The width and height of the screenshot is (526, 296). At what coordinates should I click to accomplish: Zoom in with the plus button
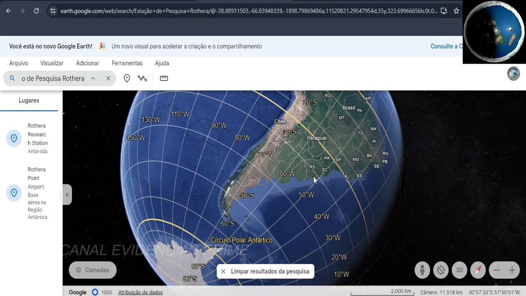tap(512, 270)
